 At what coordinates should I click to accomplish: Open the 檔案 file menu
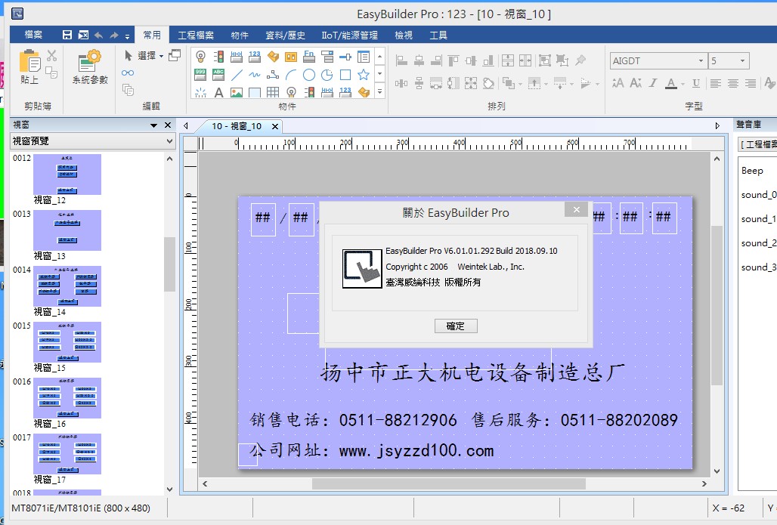coord(33,36)
